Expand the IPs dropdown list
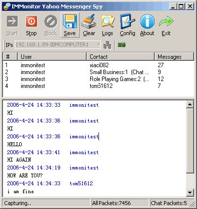This screenshot has width=197, height=209. tap(98, 44)
